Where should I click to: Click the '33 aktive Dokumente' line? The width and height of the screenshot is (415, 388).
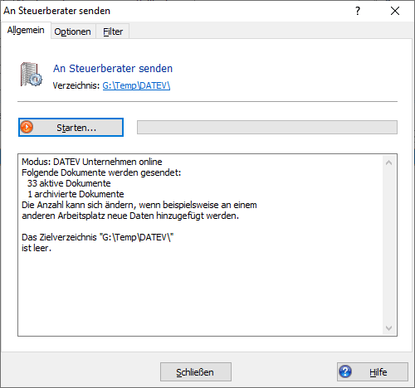pyautogui.click(x=69, y=183)
